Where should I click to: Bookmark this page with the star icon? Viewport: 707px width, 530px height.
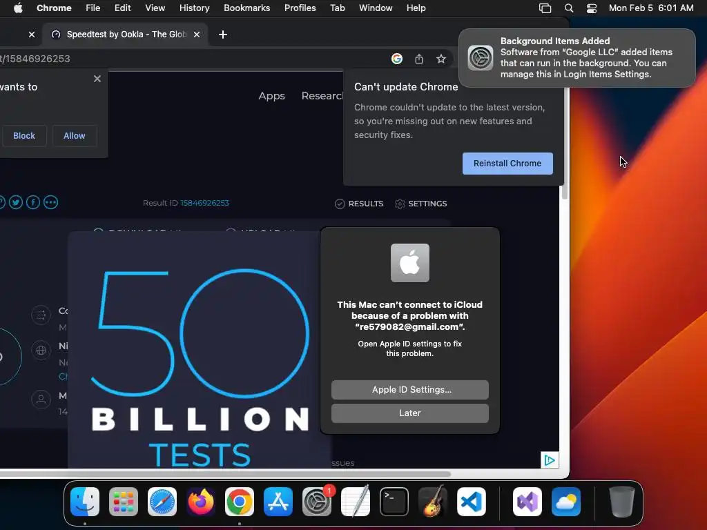tap(441, 59)
